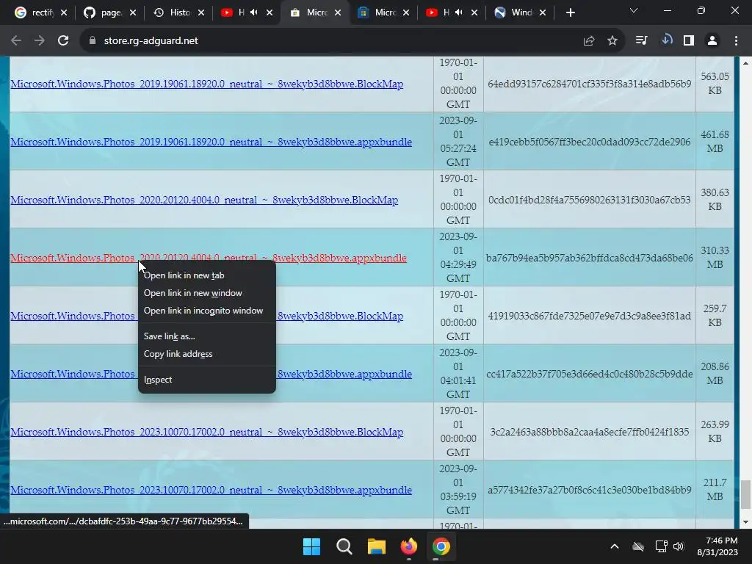752x564 pixels.
Task: Mute the first YouTube tab's audio icon
Action: pyautogui.click(x=254, y=12)
